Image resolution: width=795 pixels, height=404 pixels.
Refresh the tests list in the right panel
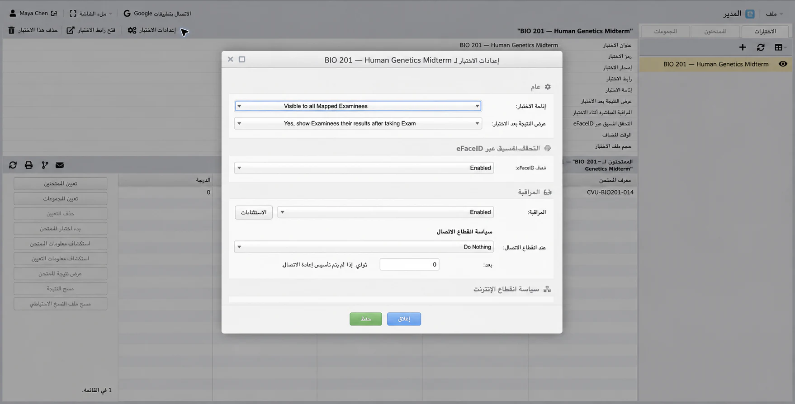(x=761, y=47)
